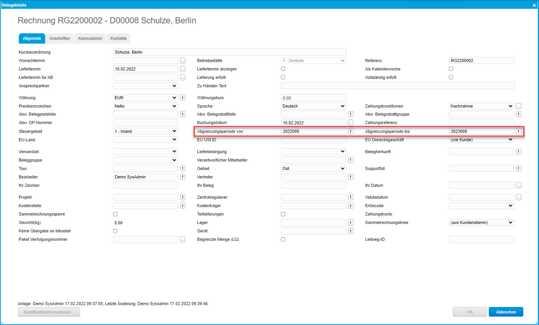539x325 pixels.
Task: Open date picker next to Liefertermin
Action: pyautogui.click(x=182, y=69)
